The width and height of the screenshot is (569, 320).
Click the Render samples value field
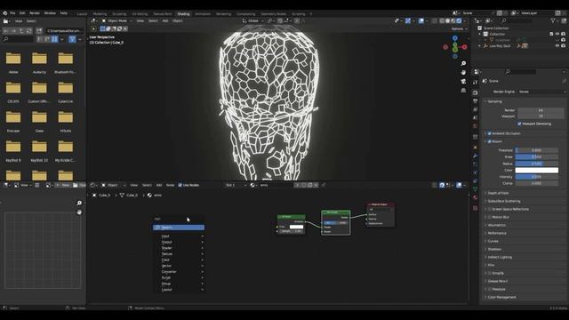click(541, 110)
